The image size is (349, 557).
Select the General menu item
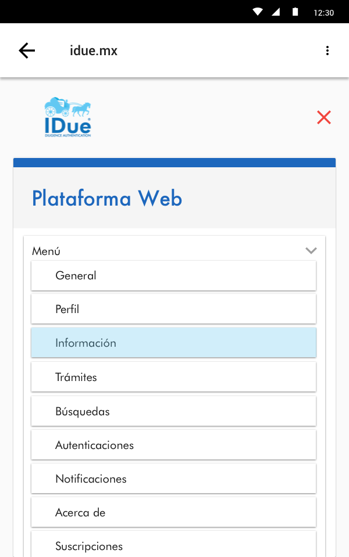point(173,276)
